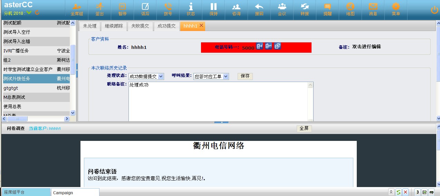
Task: Click the green refresh icon in bottom bar
Action: [x=398, y=192]
